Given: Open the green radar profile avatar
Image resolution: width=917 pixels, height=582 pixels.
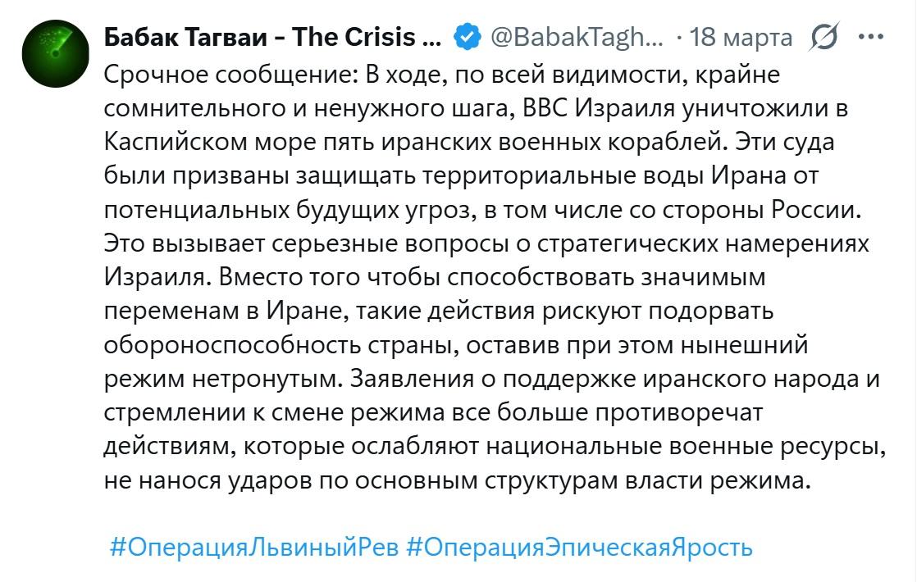Looking at the screenshot, I should click(x=54, y=54).
